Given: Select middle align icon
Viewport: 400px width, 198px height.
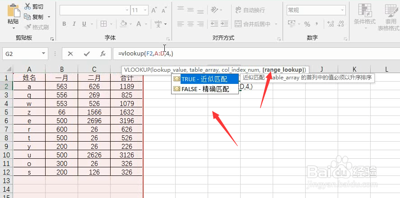Looking at the screenshot, I should (191, 10).
